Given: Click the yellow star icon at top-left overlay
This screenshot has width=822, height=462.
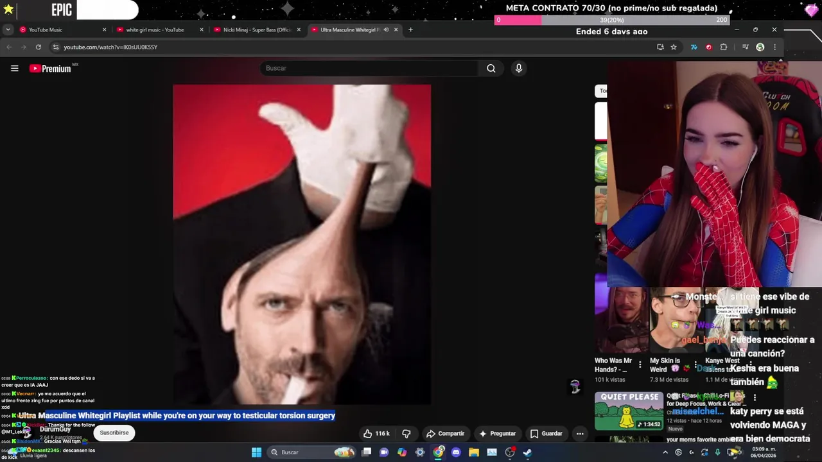Looking at the screenshot, I should pos(8,9).
